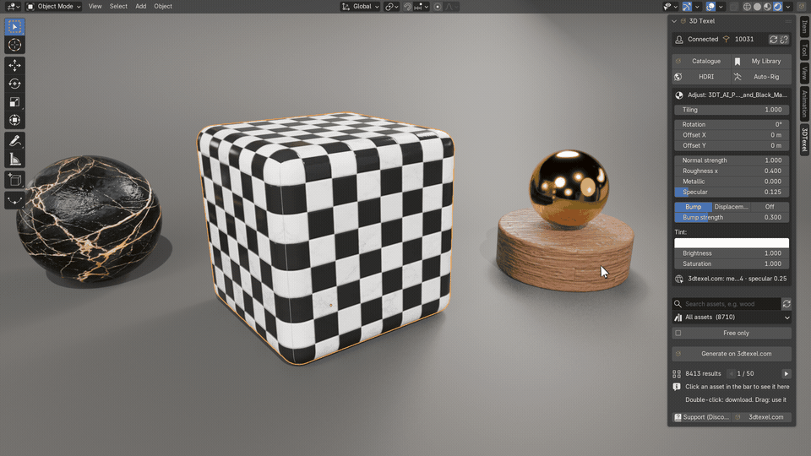Open All assets category dropdown

click(x=732, y=318)
